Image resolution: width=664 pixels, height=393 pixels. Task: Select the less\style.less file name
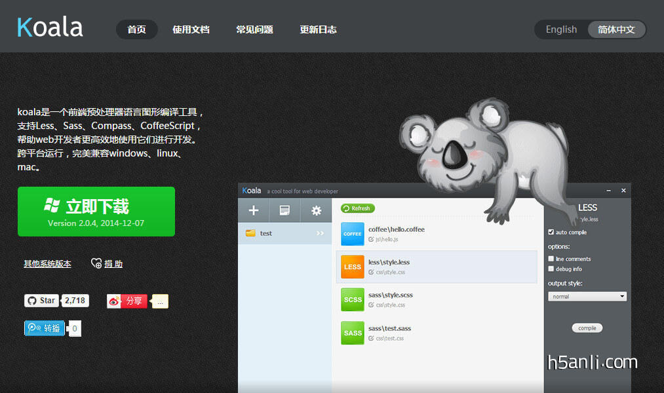coord(389,262)
